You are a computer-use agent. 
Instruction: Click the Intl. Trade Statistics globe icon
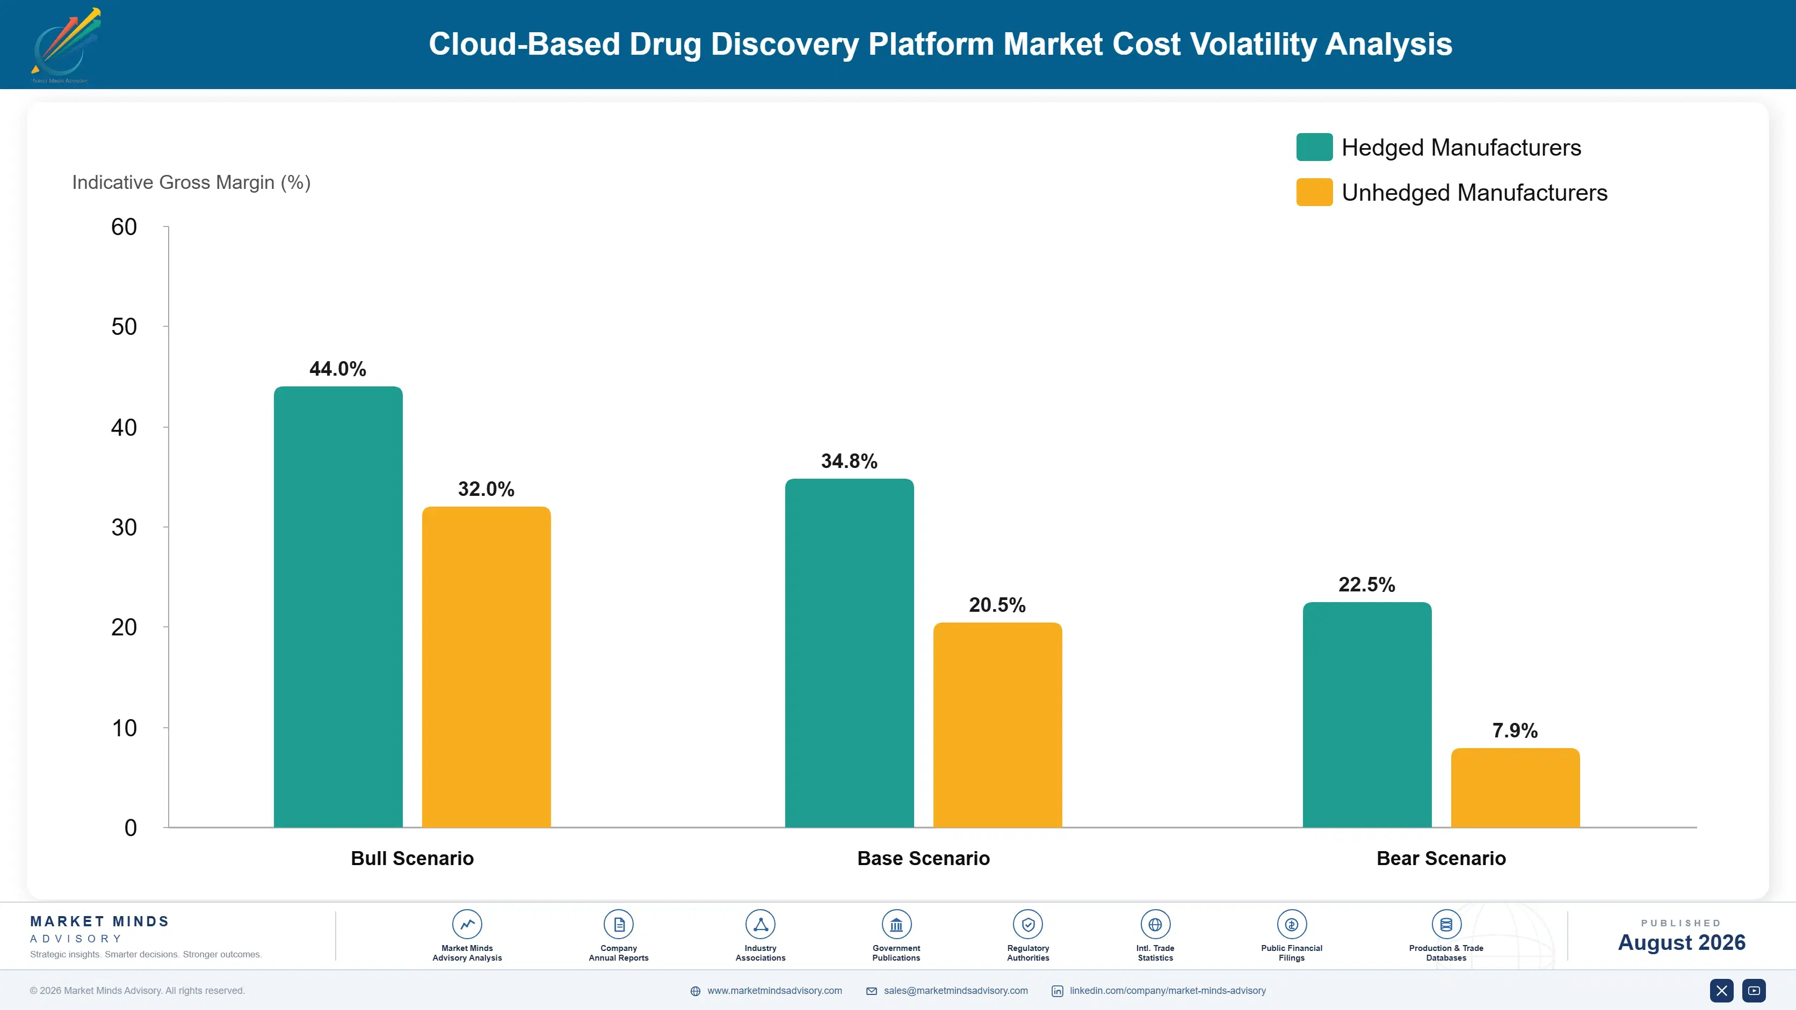(1155, 924)
